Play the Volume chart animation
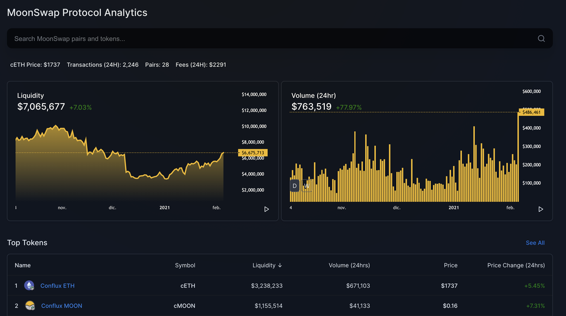The height and width of the screenshot is (316, 566). (x=541, y=209)
